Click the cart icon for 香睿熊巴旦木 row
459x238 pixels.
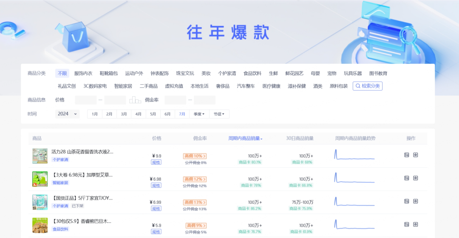[407, 224]
